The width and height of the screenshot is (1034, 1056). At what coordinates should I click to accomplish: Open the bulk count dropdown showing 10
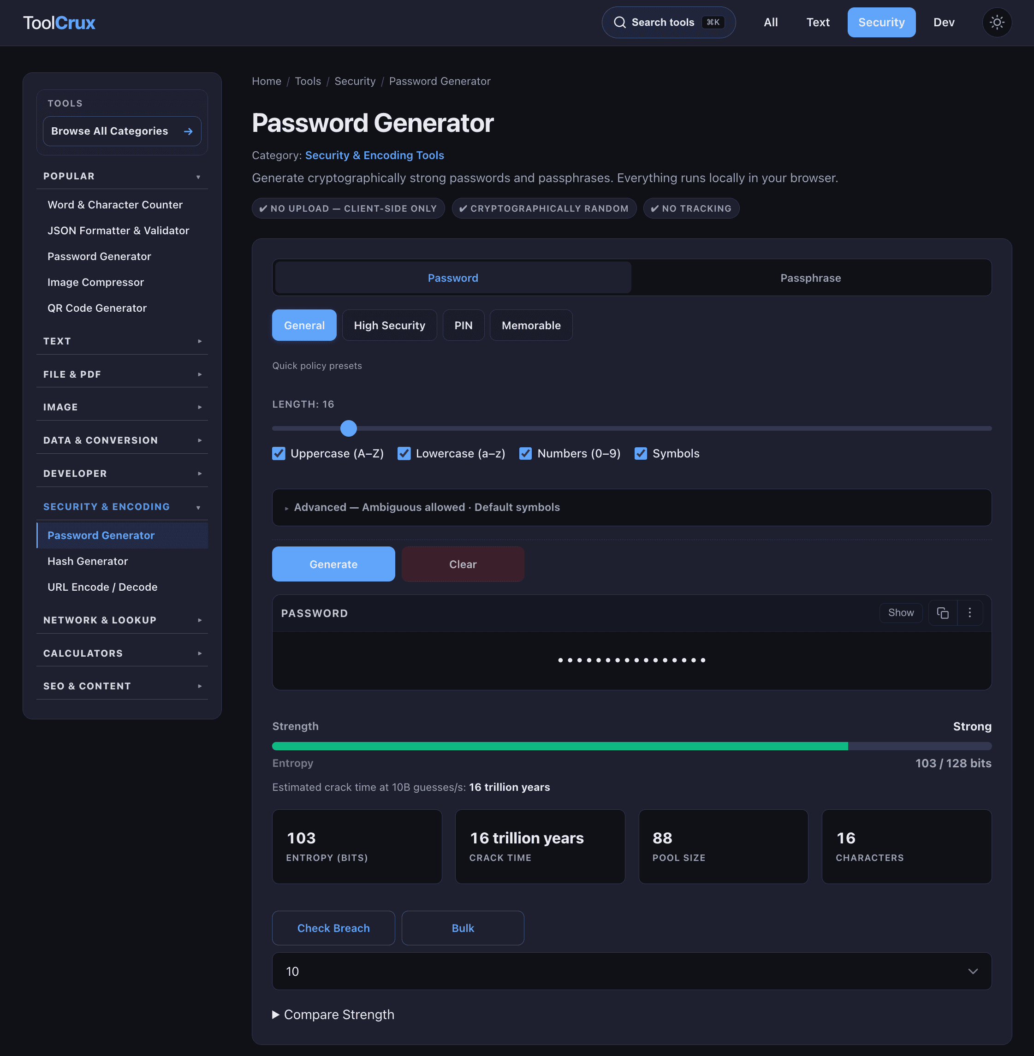(x=631, y=971)
